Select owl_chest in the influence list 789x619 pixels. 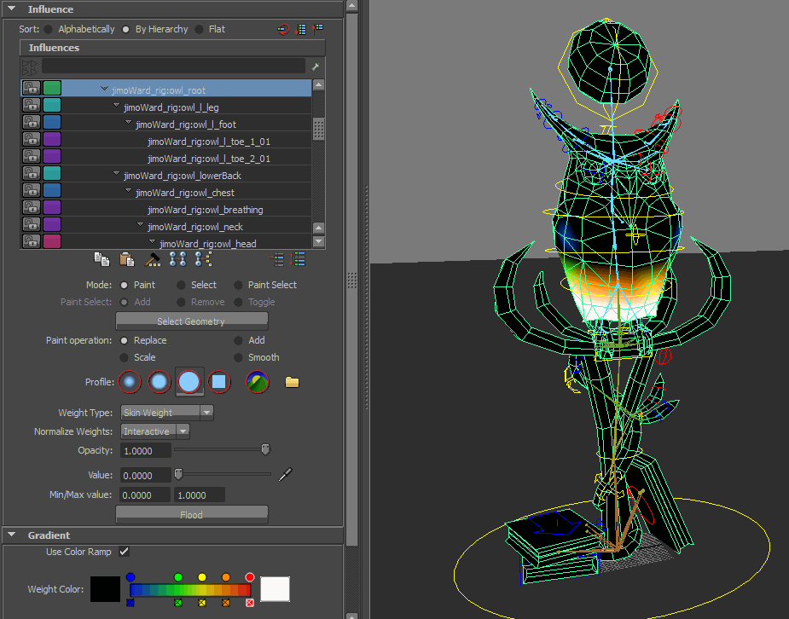click(184, 193)
